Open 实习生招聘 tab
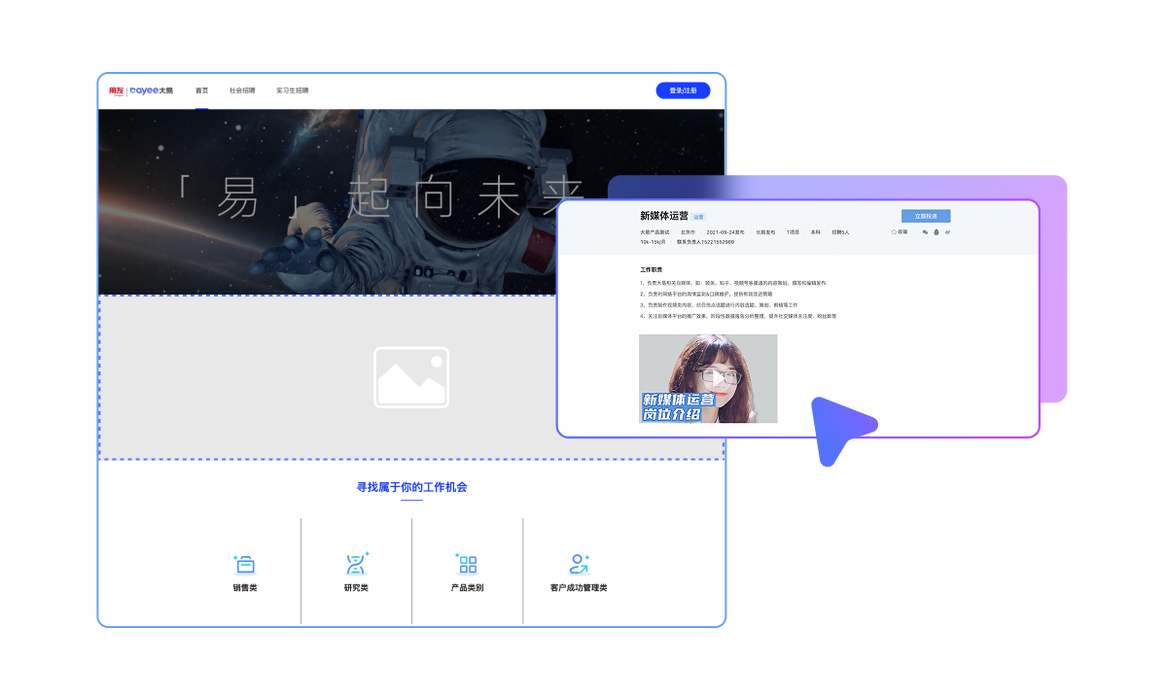Screen dimensions: 1167x700 [x=292, y=90]
